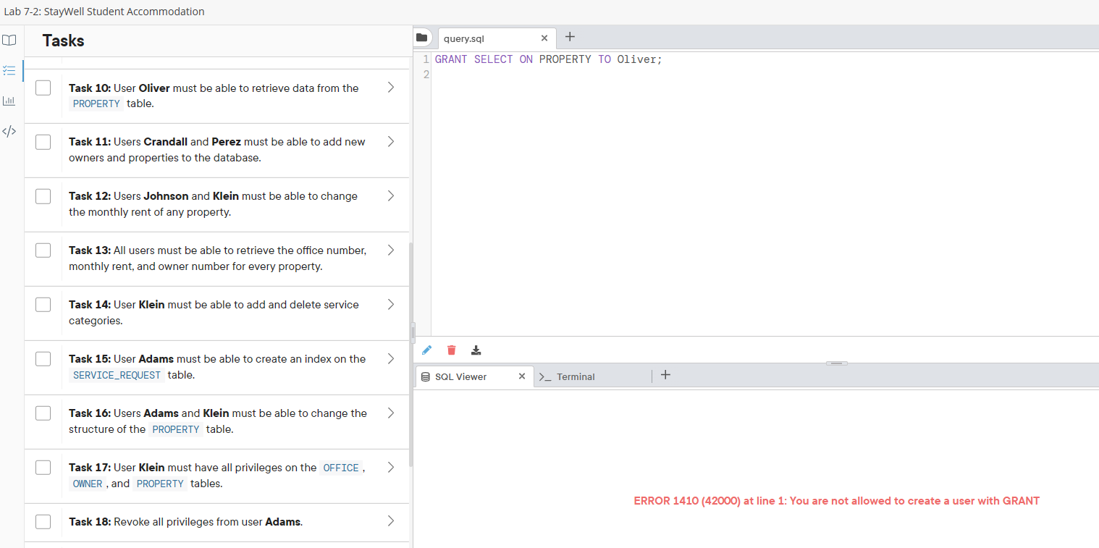The width and height of the screenshot is (1099, 548).
Task: Click the red trash delete icon
Action: 452,350
